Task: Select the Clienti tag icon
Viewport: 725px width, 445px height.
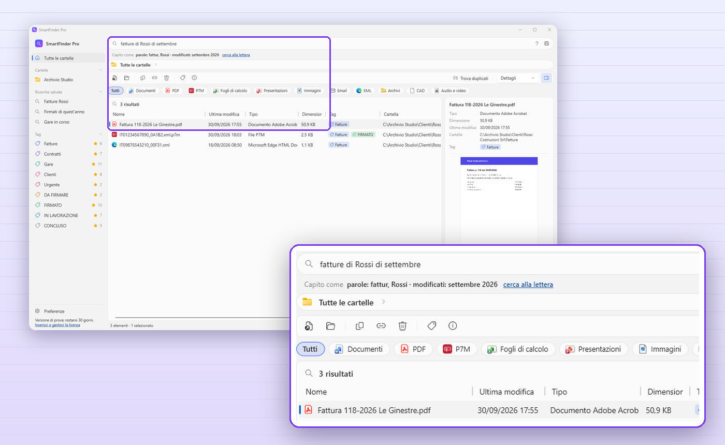Action: coord(38,174)
